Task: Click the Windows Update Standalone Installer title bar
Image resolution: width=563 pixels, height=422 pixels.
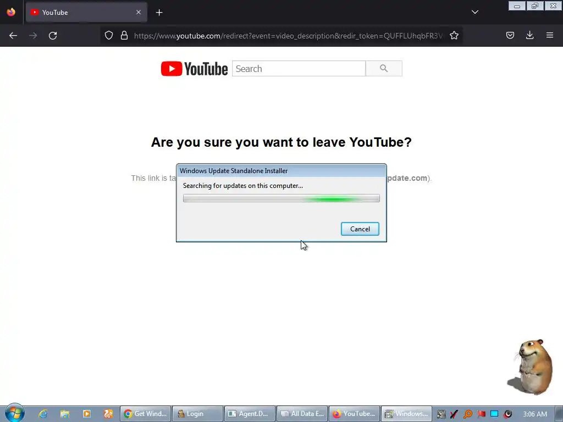Action: [281, 171]
